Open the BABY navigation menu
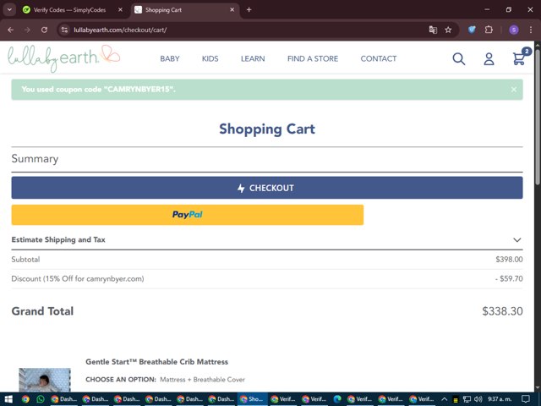The width and height of the screenshot is (541, 406). click(x=170, y=58)
